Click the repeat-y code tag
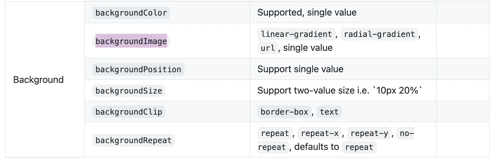This screenshot has width=502, height=158. tap(369, 133)
